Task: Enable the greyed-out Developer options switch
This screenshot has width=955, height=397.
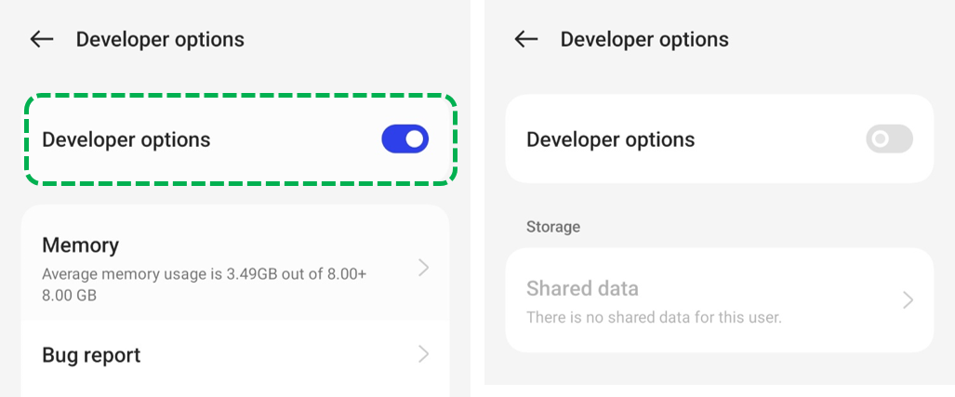Action: click(889, 139)
